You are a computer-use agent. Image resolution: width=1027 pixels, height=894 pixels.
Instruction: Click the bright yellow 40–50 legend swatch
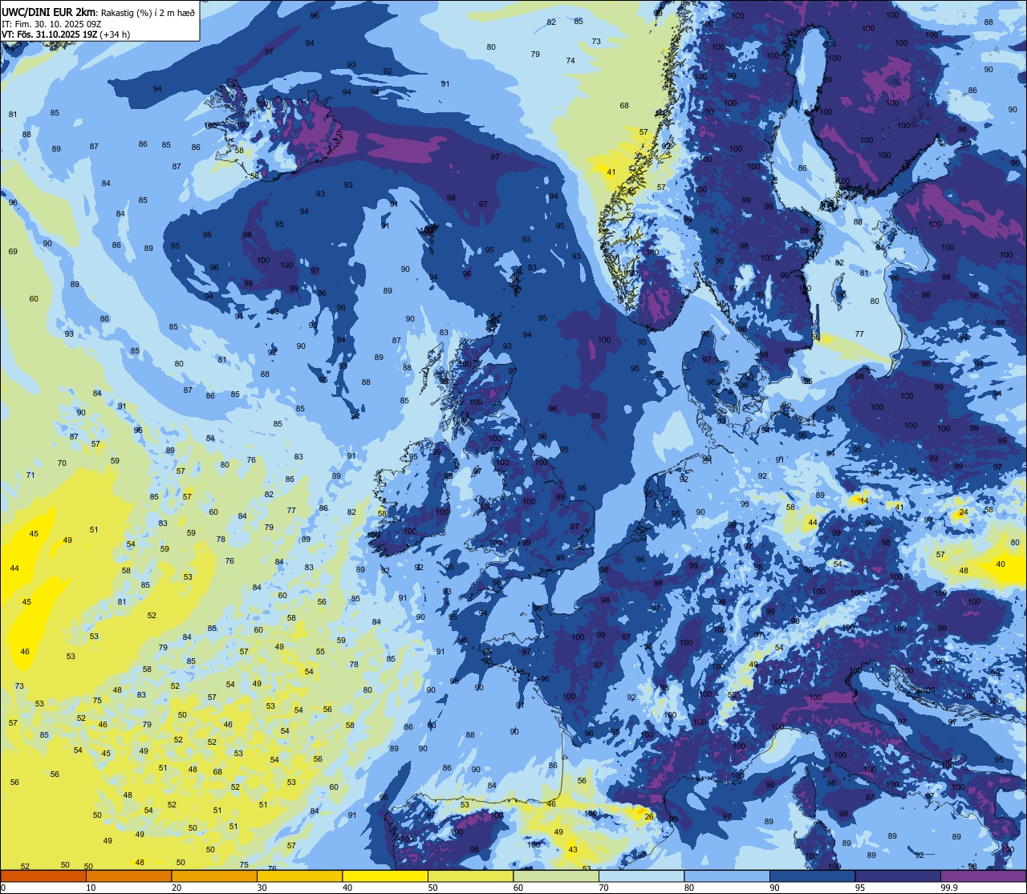(385, 876)
